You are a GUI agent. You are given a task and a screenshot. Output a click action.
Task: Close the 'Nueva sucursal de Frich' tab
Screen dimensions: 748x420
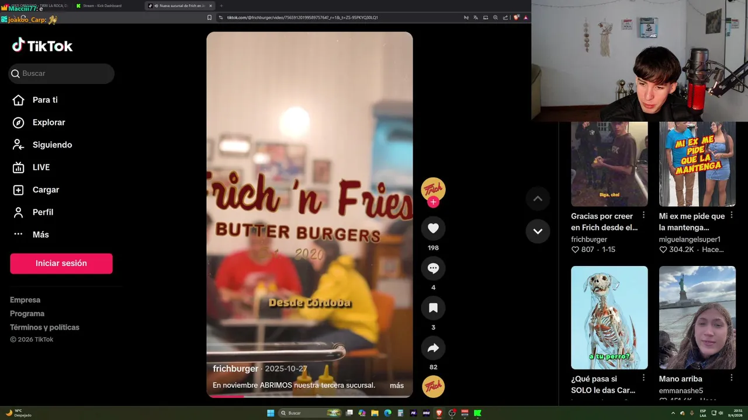coord(210,6)
